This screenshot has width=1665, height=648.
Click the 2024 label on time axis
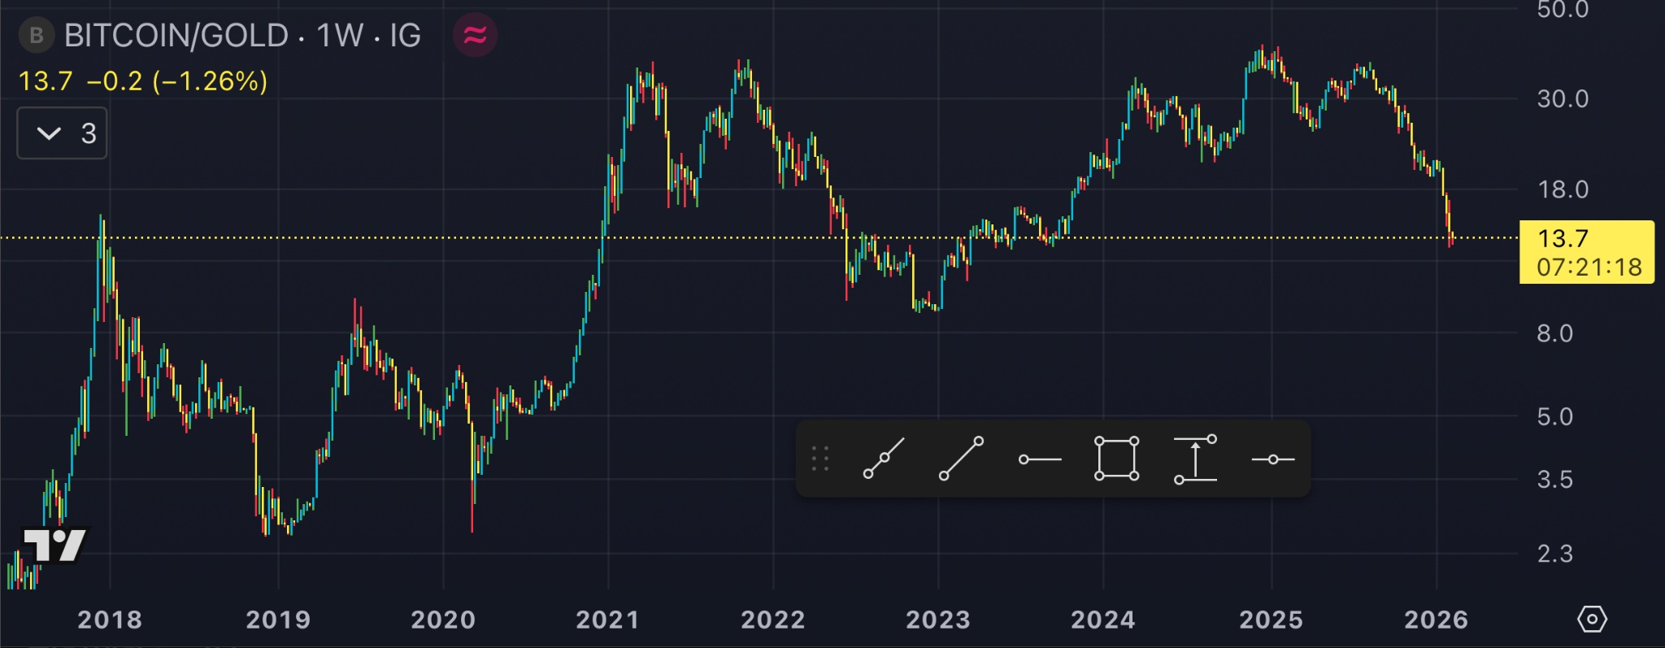point(1102,620)
